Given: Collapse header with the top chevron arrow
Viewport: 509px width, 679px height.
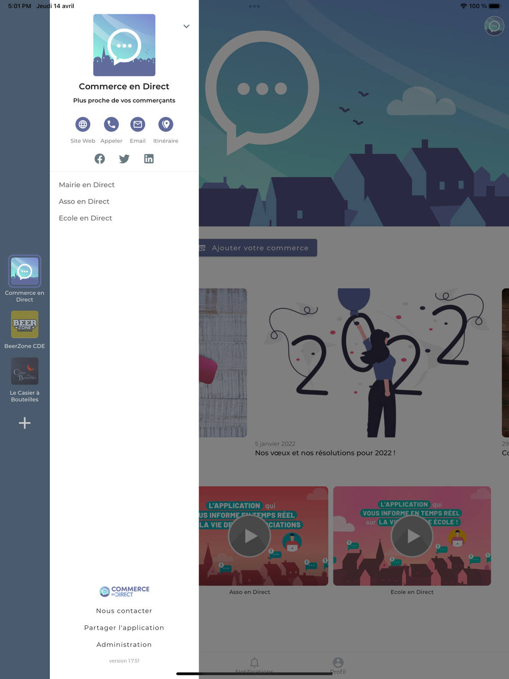Looking at the screenshot, I should click(x=186, y=26).
